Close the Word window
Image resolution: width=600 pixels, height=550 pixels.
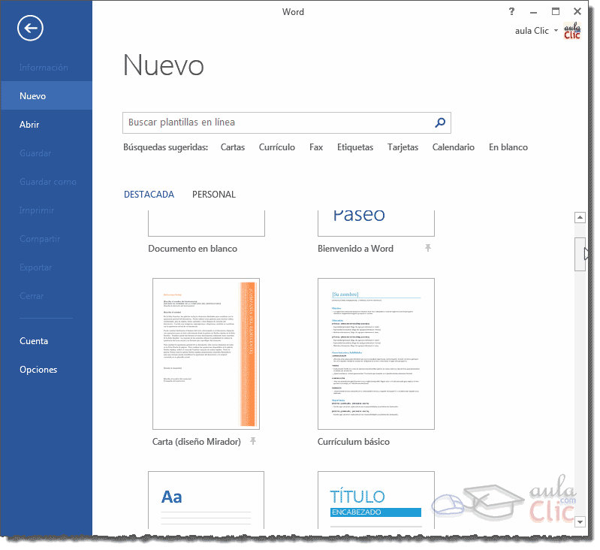(577, 11)
